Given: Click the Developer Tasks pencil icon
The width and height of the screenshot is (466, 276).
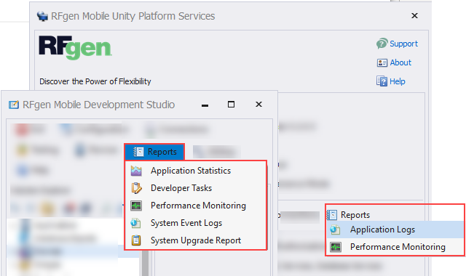Looking at the screenshot, I should click(136, 188).
